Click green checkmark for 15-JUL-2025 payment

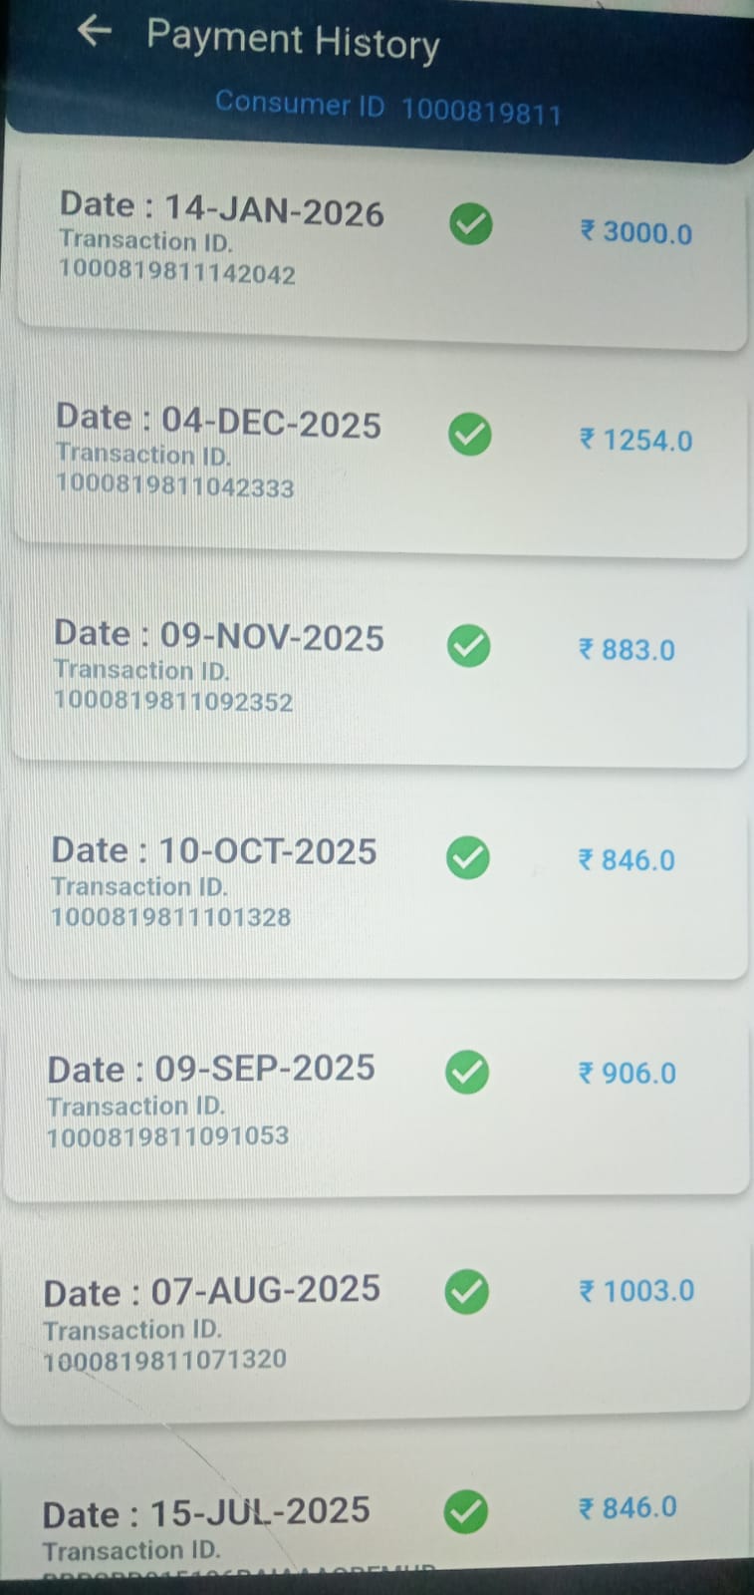tap(466, 1512)
